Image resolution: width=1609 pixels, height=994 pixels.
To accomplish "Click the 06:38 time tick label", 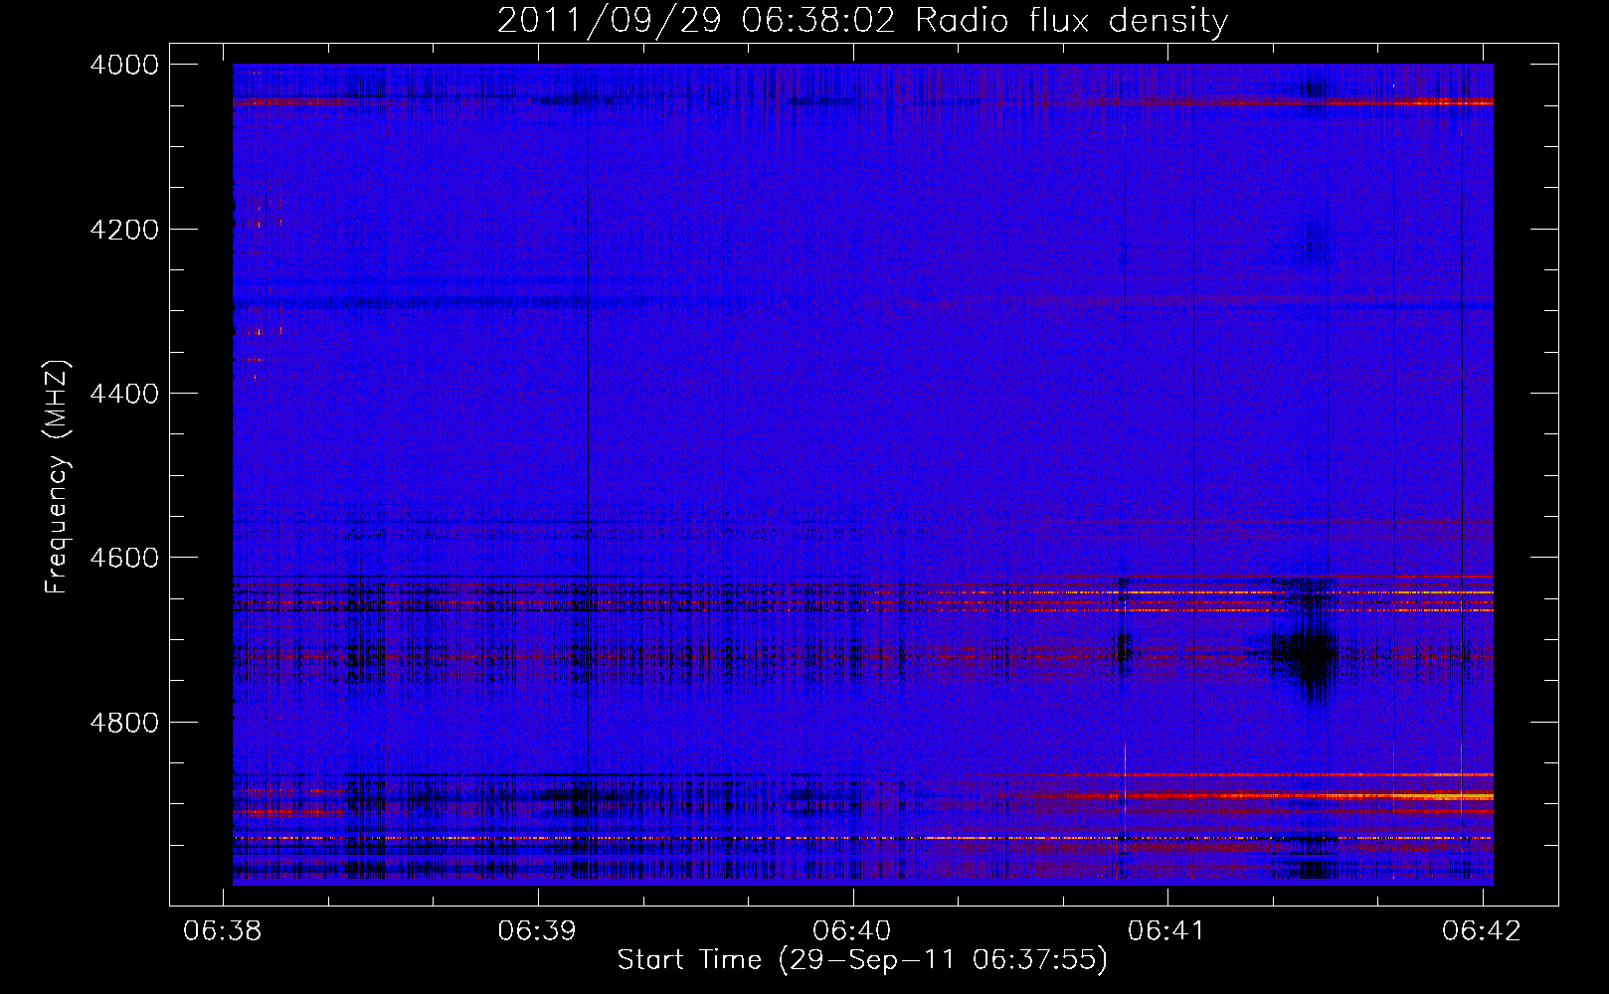I will pyautogui.click(x=224, y=930).
